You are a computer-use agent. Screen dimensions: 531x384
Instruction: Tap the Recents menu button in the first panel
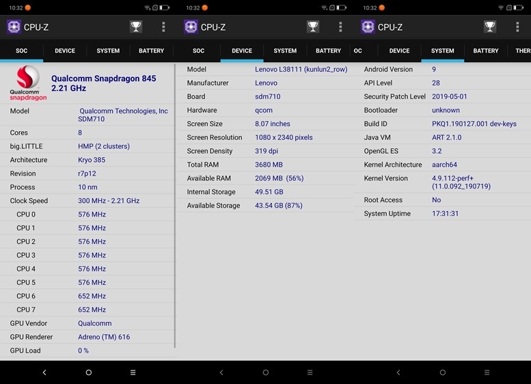[133, 372]
